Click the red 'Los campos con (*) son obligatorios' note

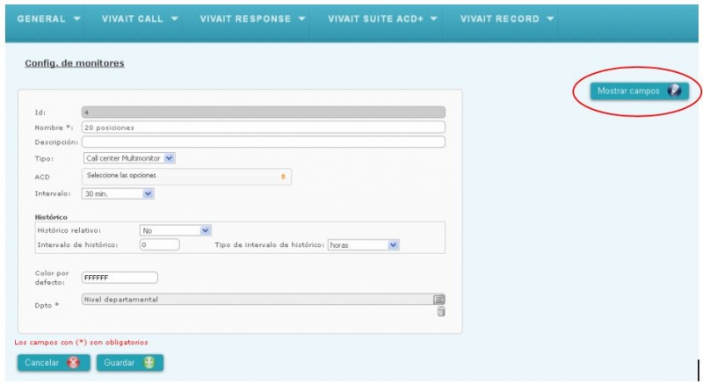coord(81,342)
